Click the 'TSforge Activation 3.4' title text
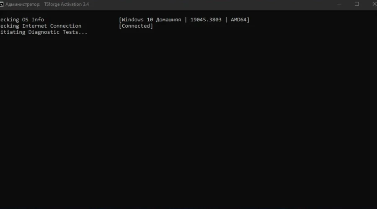377x209 pixels. [67, 4]
